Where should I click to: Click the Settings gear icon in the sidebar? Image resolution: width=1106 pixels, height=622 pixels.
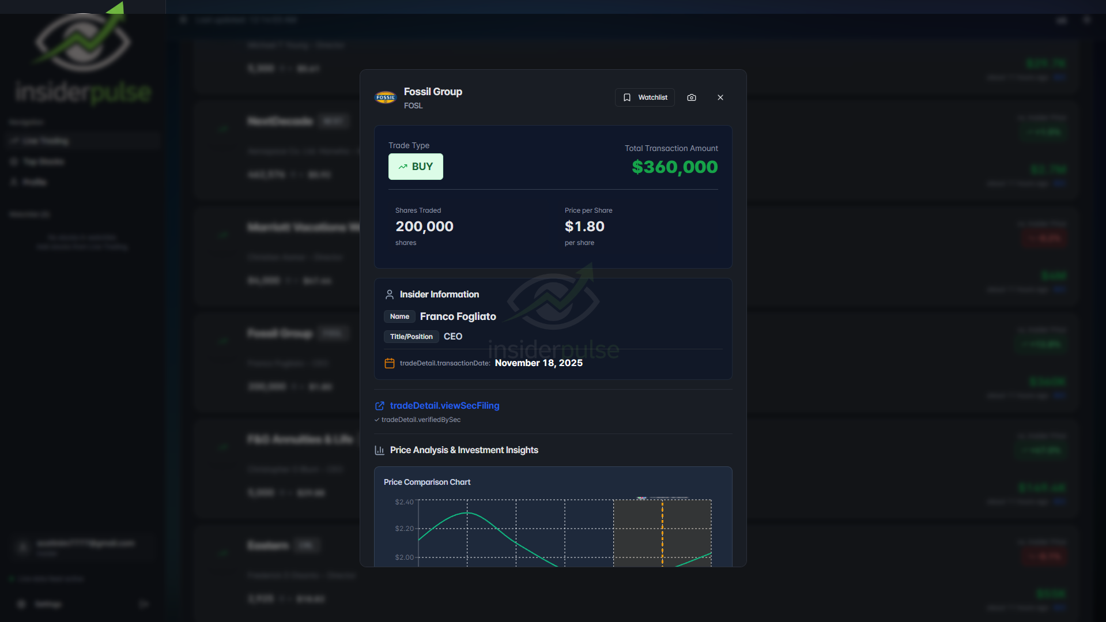click(21, 604)
